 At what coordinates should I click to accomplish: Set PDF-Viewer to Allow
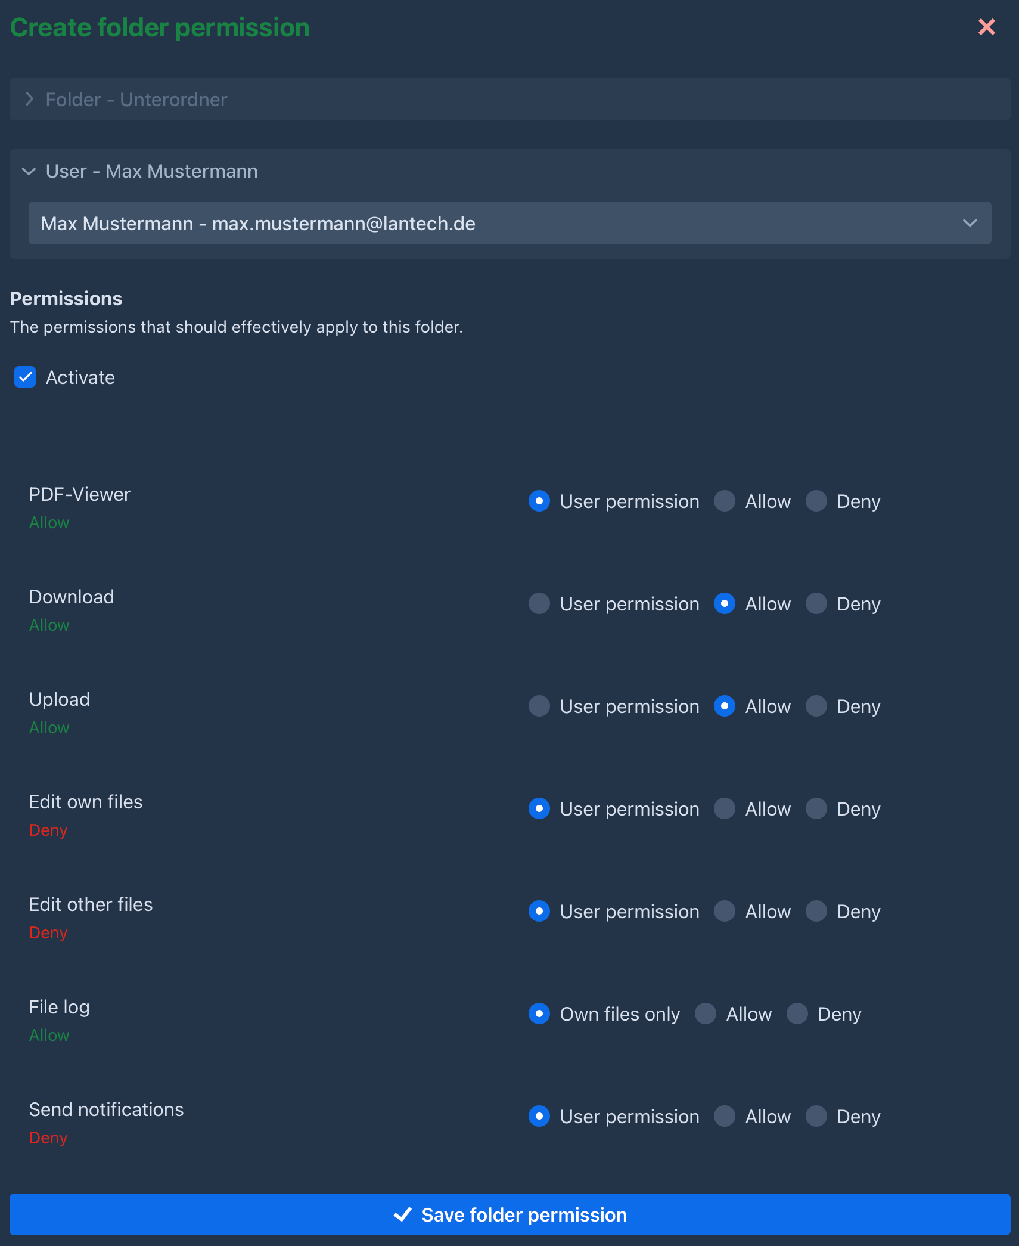(725, 501)
